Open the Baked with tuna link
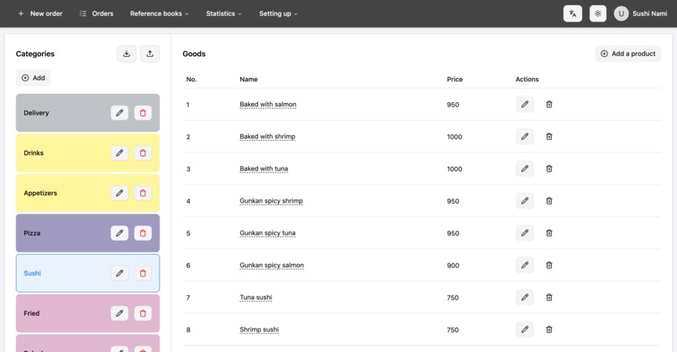The width and height of the screenshot is (677, 352). (x=264, y=168)
